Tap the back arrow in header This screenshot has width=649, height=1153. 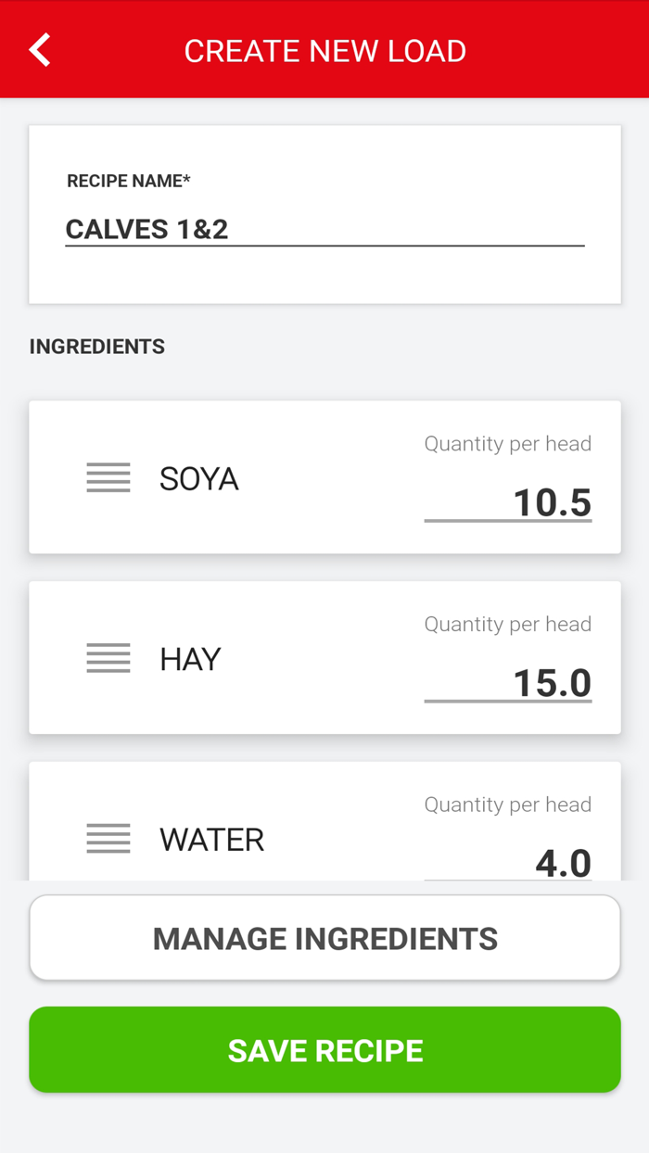coord(40,50)
